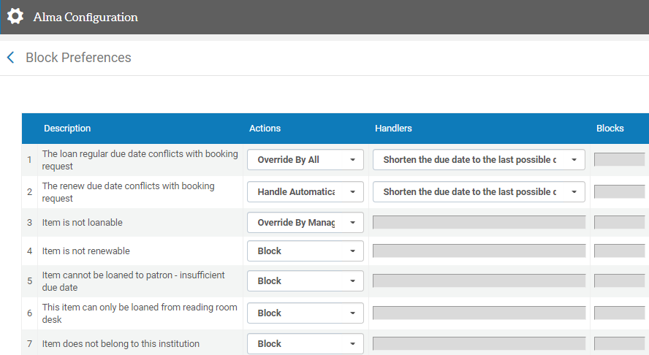Click the Blocks field for Item is not renewable
This screenshot has height=355, width=649.
620,251
